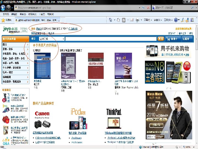Open the red cover book thumbnail
The image size is (198, 149).
[x=96, y=66]
